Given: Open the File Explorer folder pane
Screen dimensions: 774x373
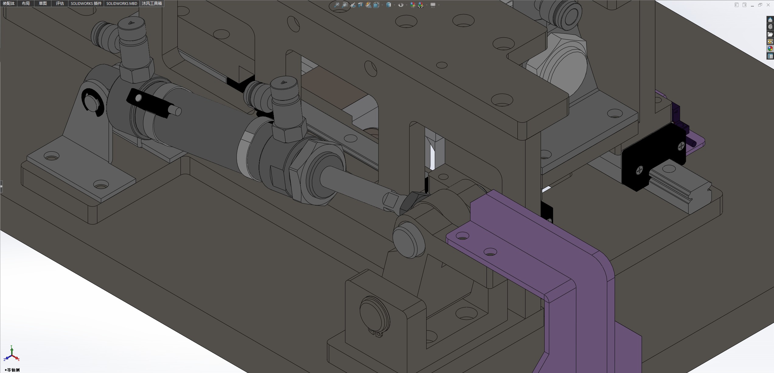Looking at the screenshot, I should (770, 34).
